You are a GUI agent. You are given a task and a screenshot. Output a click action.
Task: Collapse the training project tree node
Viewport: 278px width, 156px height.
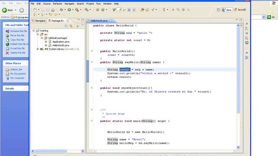click(x=33, y=31)
